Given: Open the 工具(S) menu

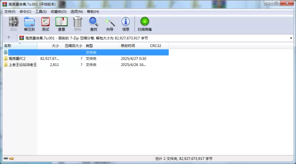Looking at the screenshot, I should click(x=41, y=11).
